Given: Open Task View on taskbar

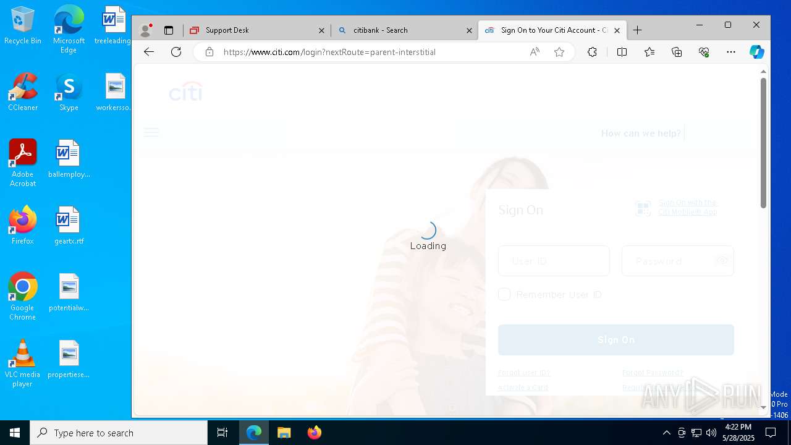Looking at the screenshot, I should [x=222, y=433].
